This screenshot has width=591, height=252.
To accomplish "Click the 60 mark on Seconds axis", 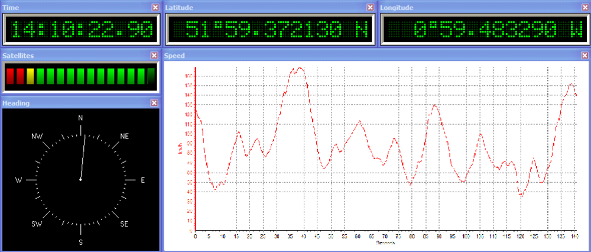I will (358, 236).
